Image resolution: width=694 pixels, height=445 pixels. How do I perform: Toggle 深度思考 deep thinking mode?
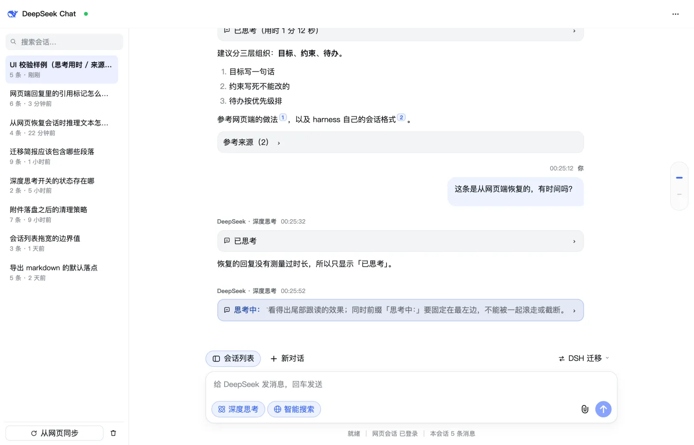(x=238, y=409)
